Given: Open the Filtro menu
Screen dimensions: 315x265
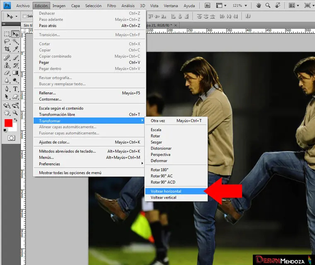Looking at the screenshot, I should pyautogui.click(x=111, y=6).
